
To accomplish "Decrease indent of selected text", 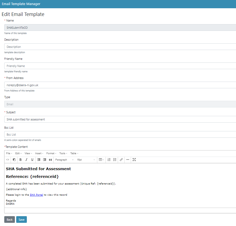I will tap(39, 160).
